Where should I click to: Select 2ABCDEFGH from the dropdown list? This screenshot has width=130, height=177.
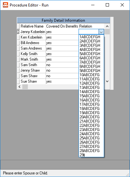pyautogui.click(x=91, y=41)
